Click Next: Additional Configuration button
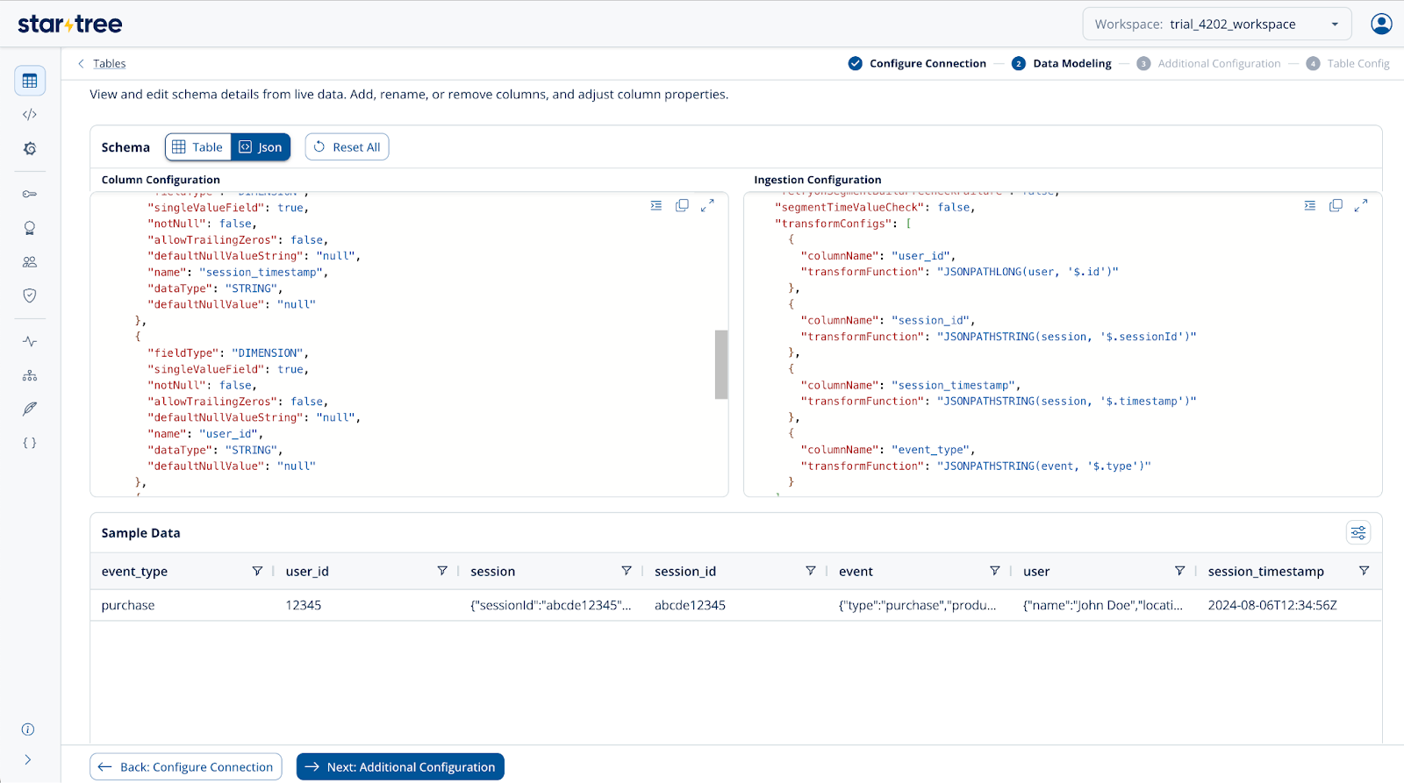 400,766
